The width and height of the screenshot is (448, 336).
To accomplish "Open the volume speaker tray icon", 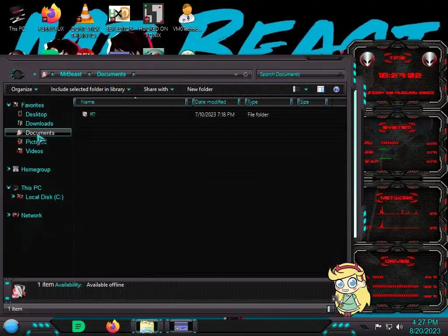I will (x=399, y=326).
